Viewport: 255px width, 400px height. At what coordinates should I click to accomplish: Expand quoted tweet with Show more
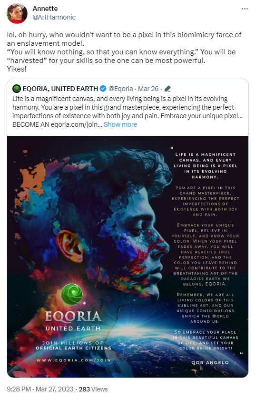pyautogui.click(x=120, y=124)
